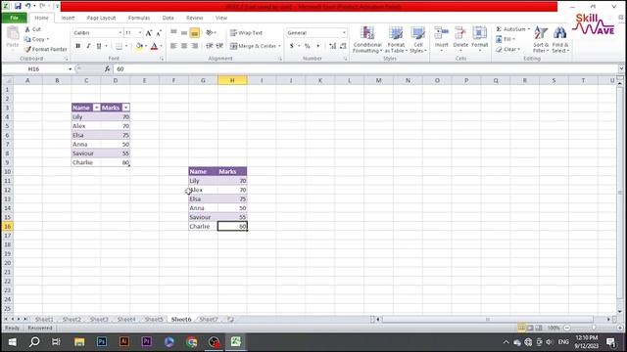Switch to Sheet1 tab
Viewport: 627px width, 352px height.
(44, 320)
